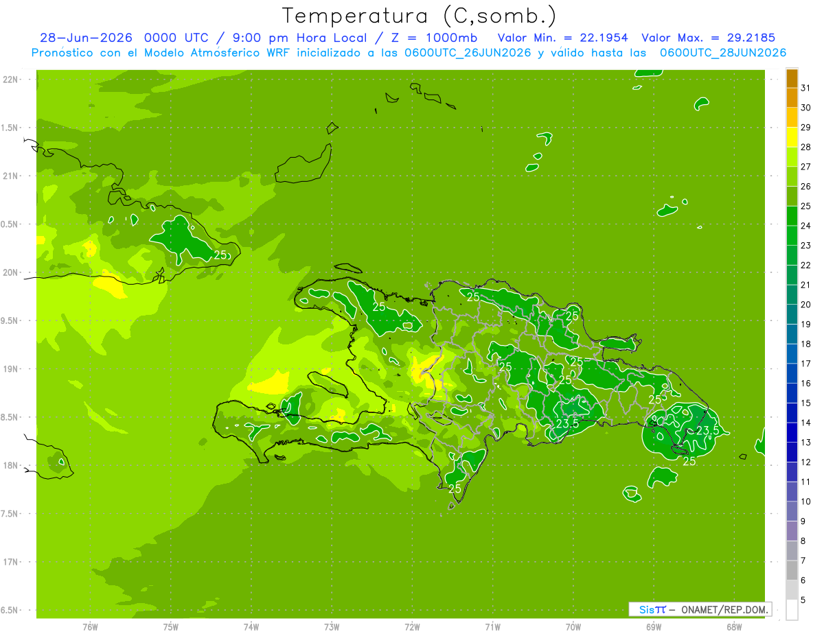This screenshot has width=824, height=636.
Task: Click the 18N latitude axis label
Action: pyautogui.click(x=11, y=466)
